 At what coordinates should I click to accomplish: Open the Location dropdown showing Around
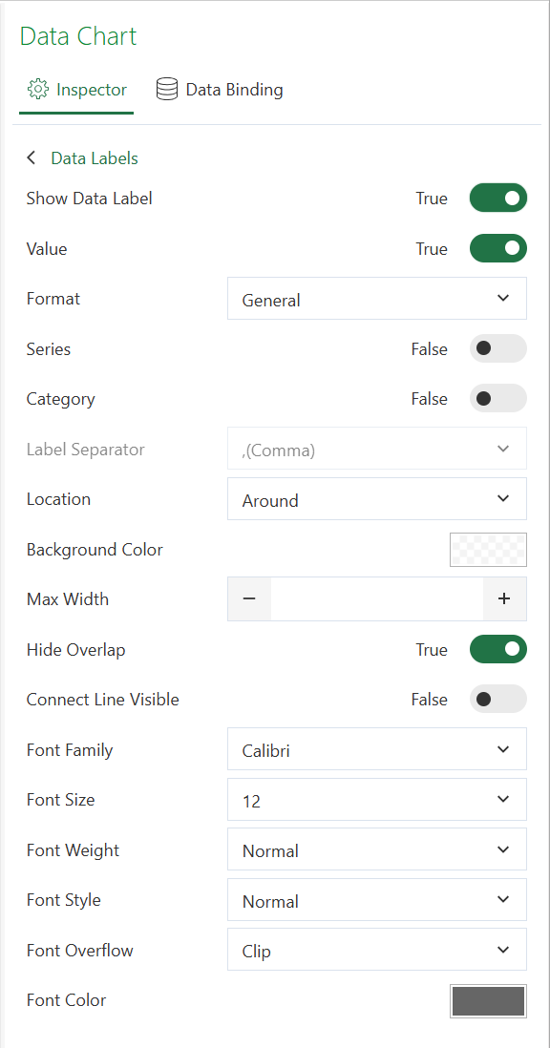[x=377, y=498]
